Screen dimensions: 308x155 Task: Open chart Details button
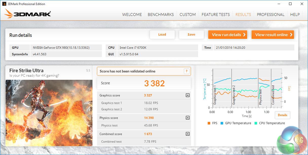(282, 115)
